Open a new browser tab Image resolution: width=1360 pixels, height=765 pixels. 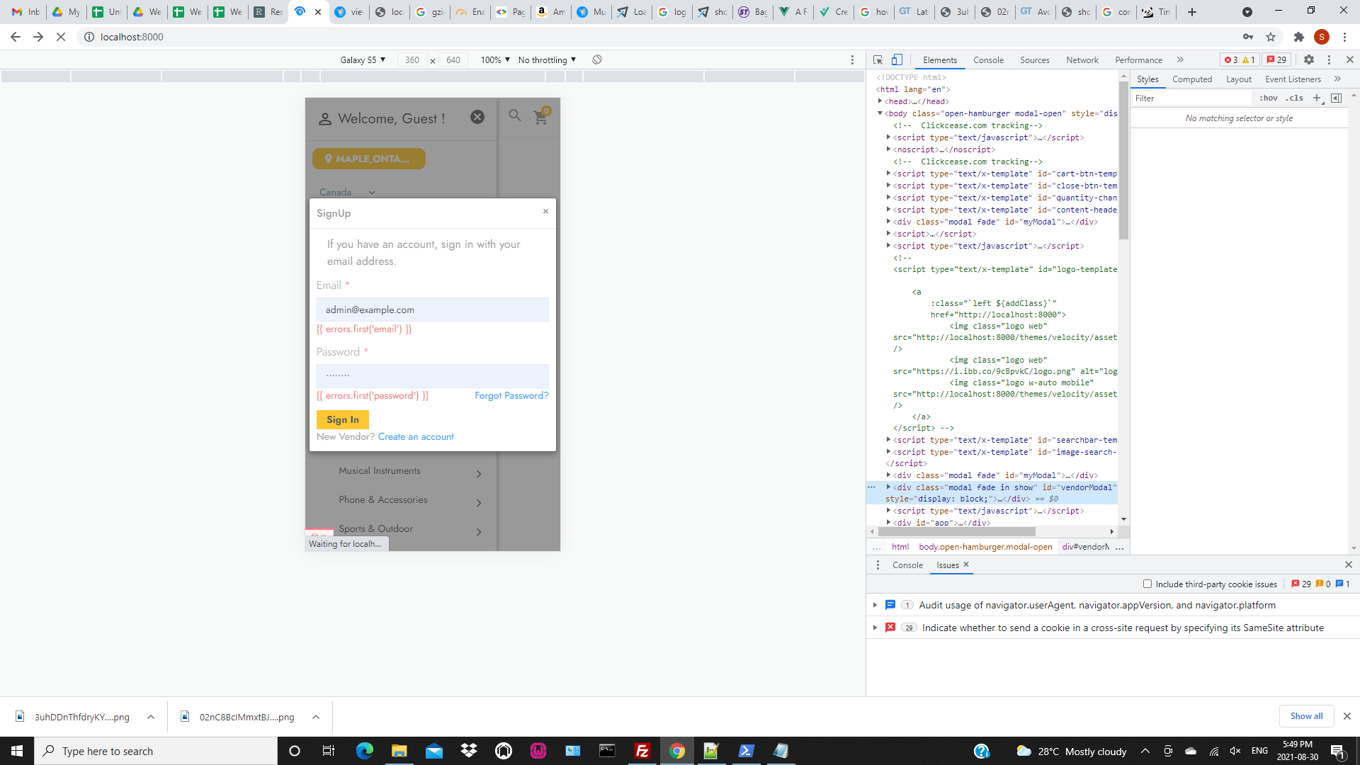1192,12
